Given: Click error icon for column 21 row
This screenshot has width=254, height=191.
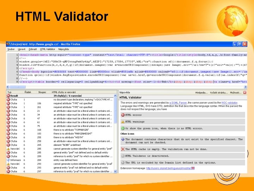Looking at the screenshot, I should pyautogui.click(x=8, y=111).
